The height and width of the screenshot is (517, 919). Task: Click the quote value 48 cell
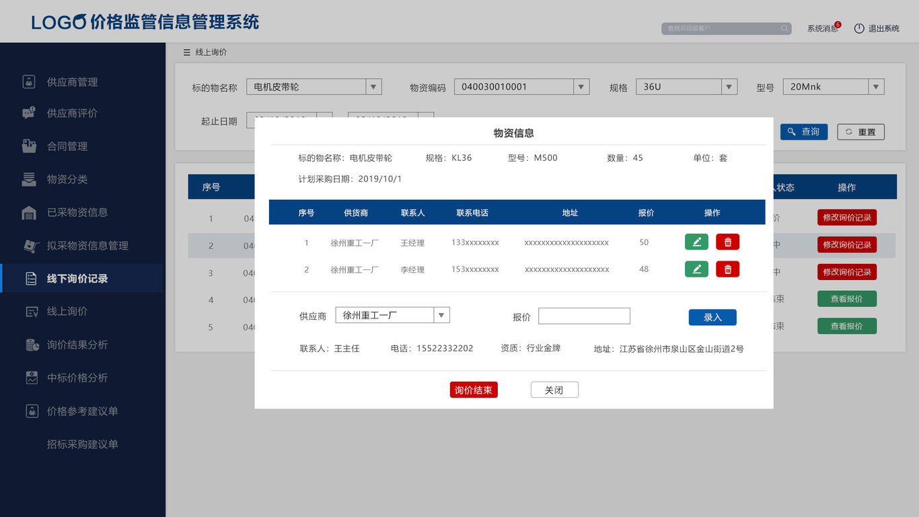644,269
